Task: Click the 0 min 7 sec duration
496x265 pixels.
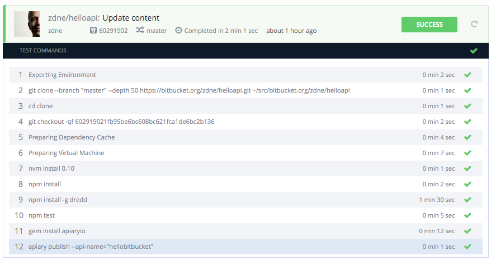Action: [x=438, y=153]
